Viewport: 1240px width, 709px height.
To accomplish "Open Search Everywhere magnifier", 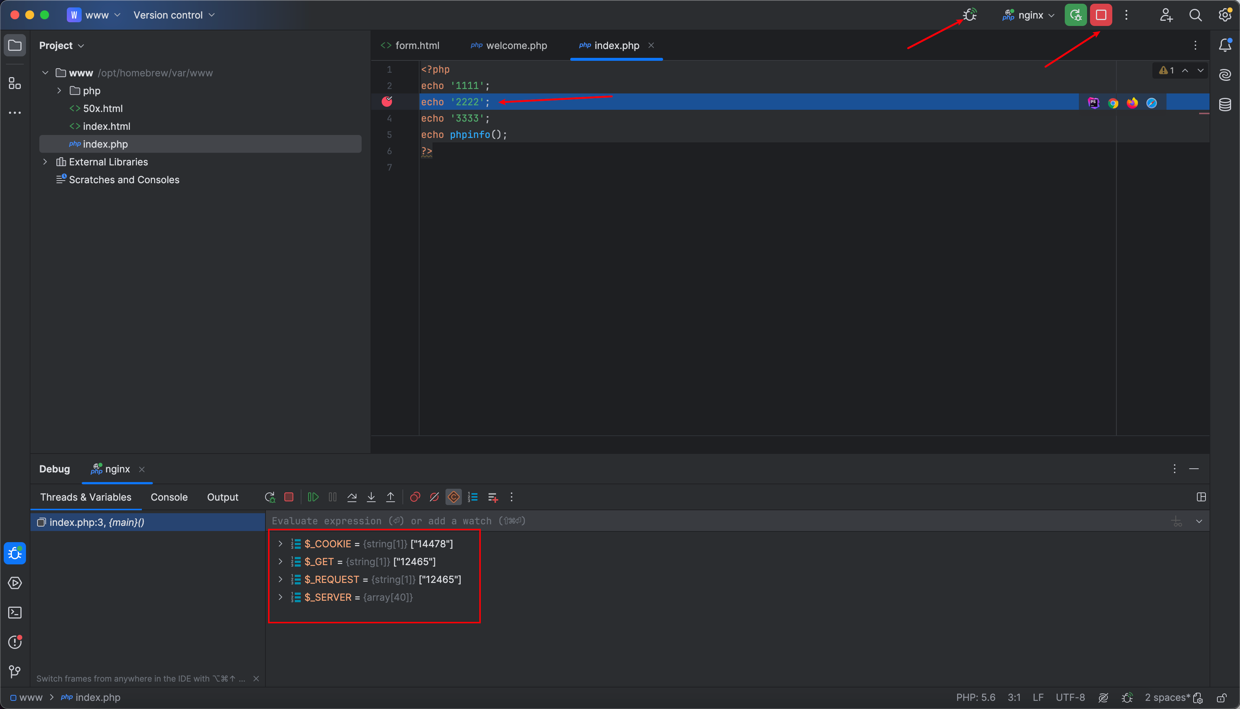I will point(1196,15).
